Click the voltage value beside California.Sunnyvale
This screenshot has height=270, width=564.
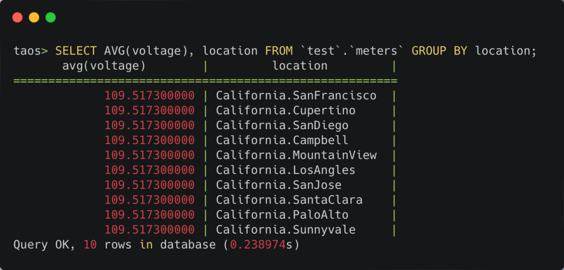(x=149, y=229)
